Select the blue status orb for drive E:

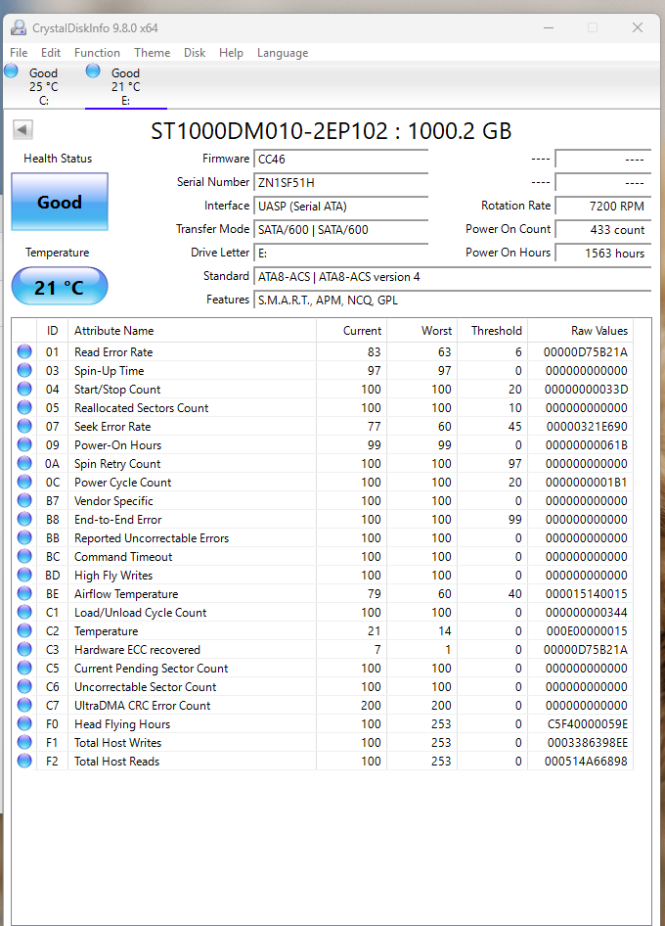(93, 71)
